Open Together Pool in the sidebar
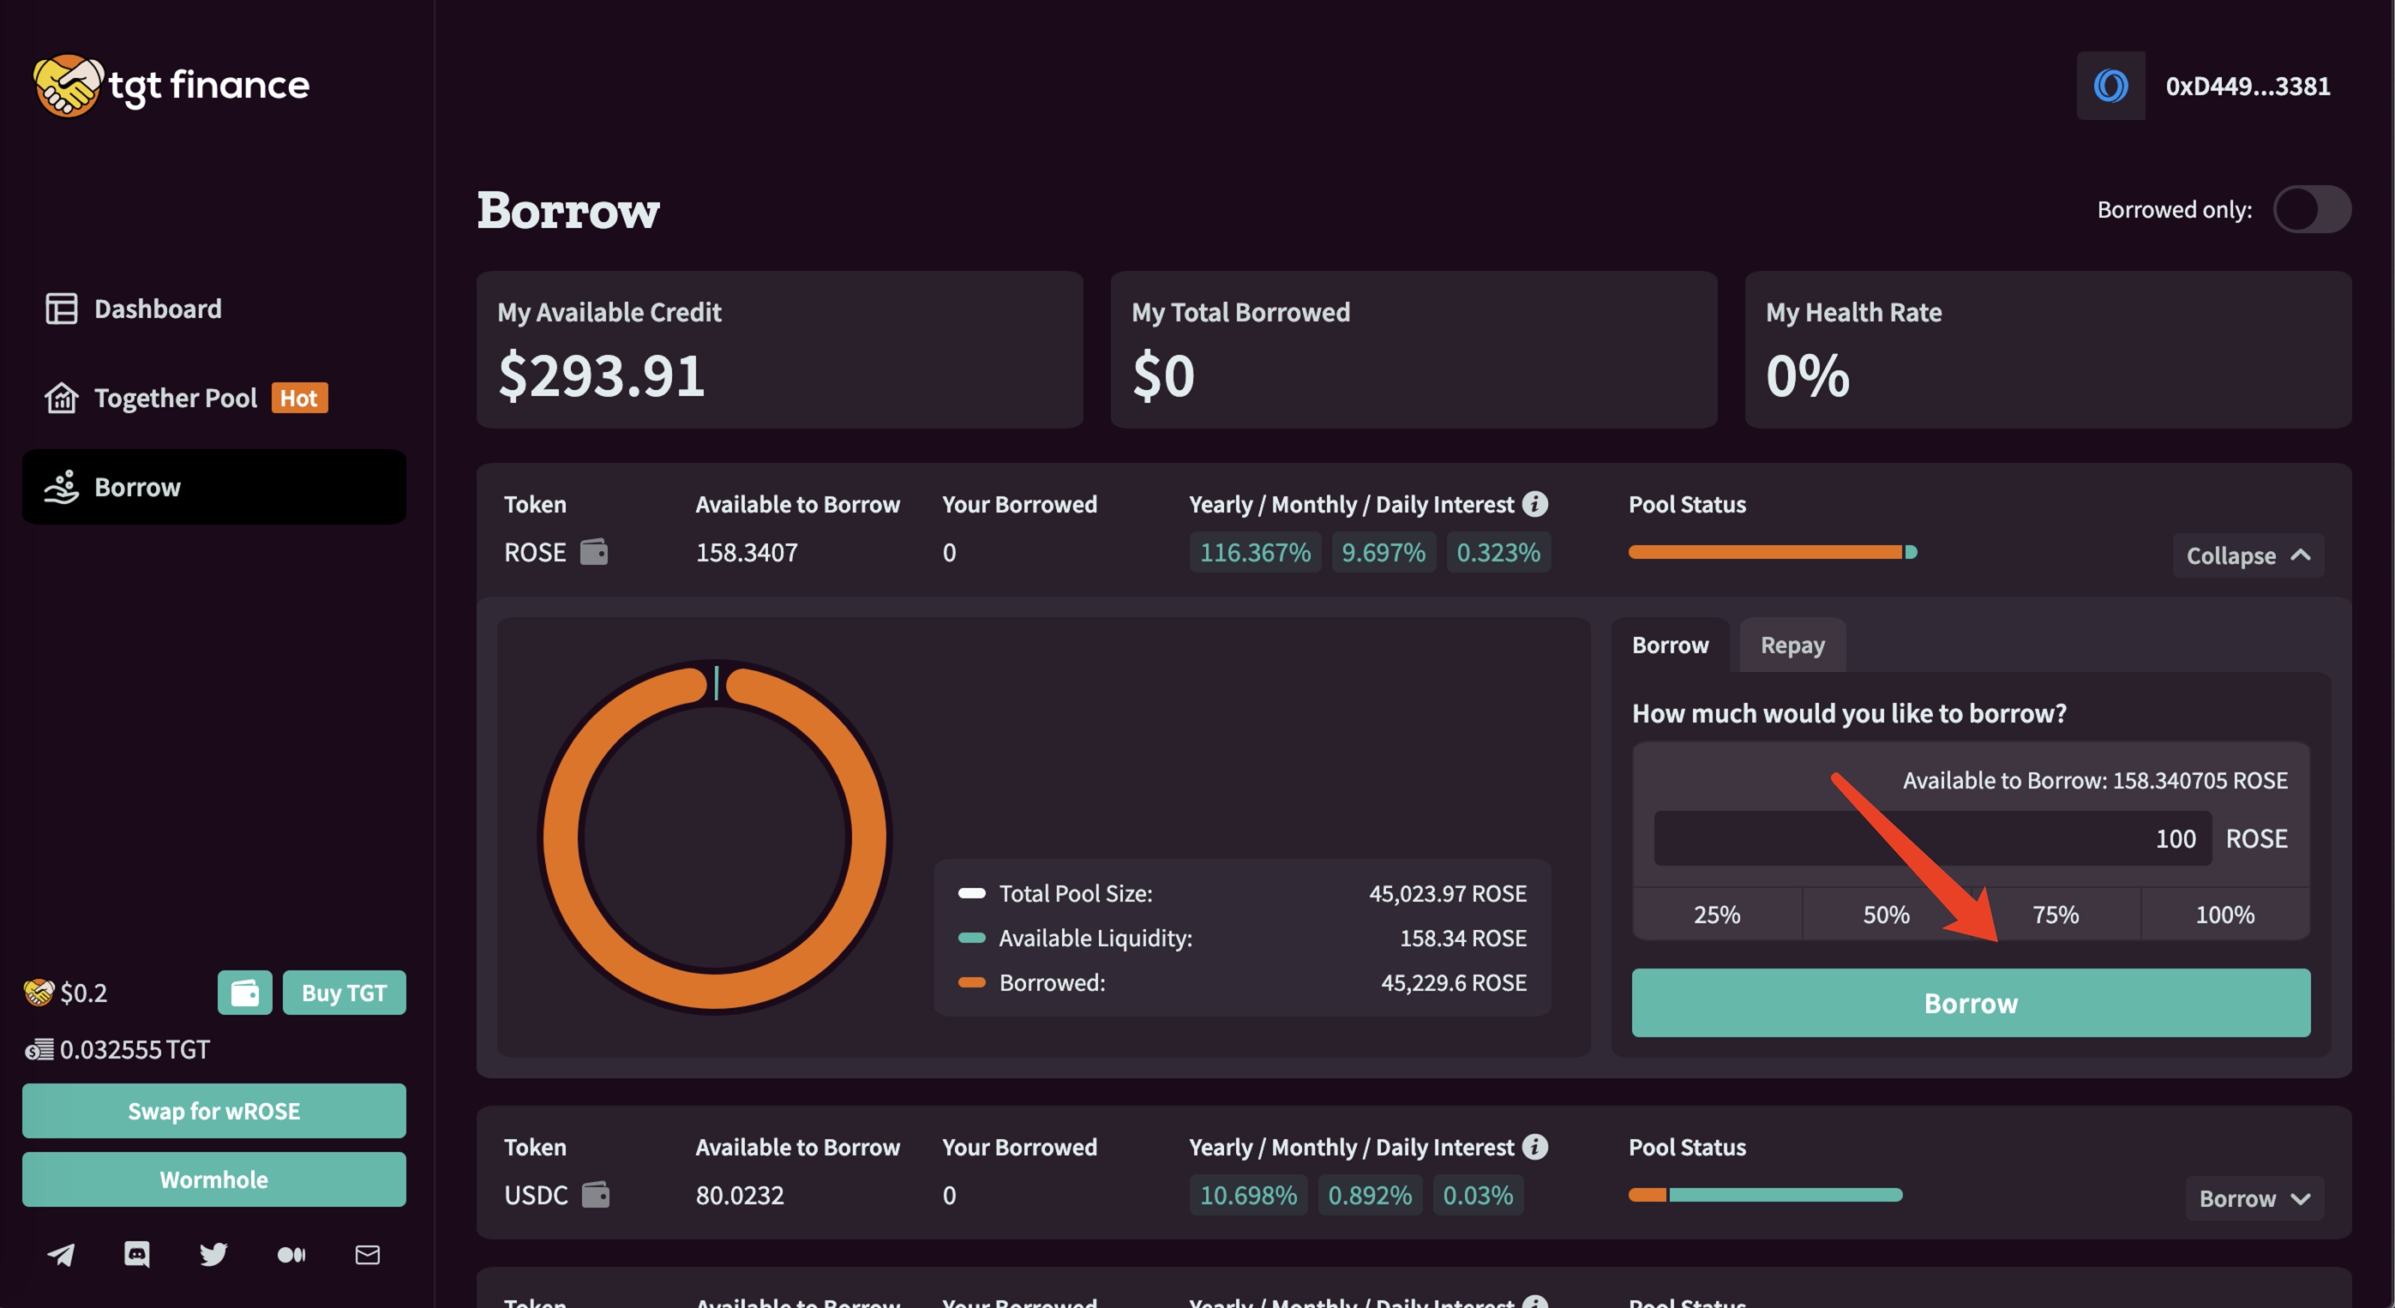This screenshot has height=1308, width=2395. pos(176,398)
